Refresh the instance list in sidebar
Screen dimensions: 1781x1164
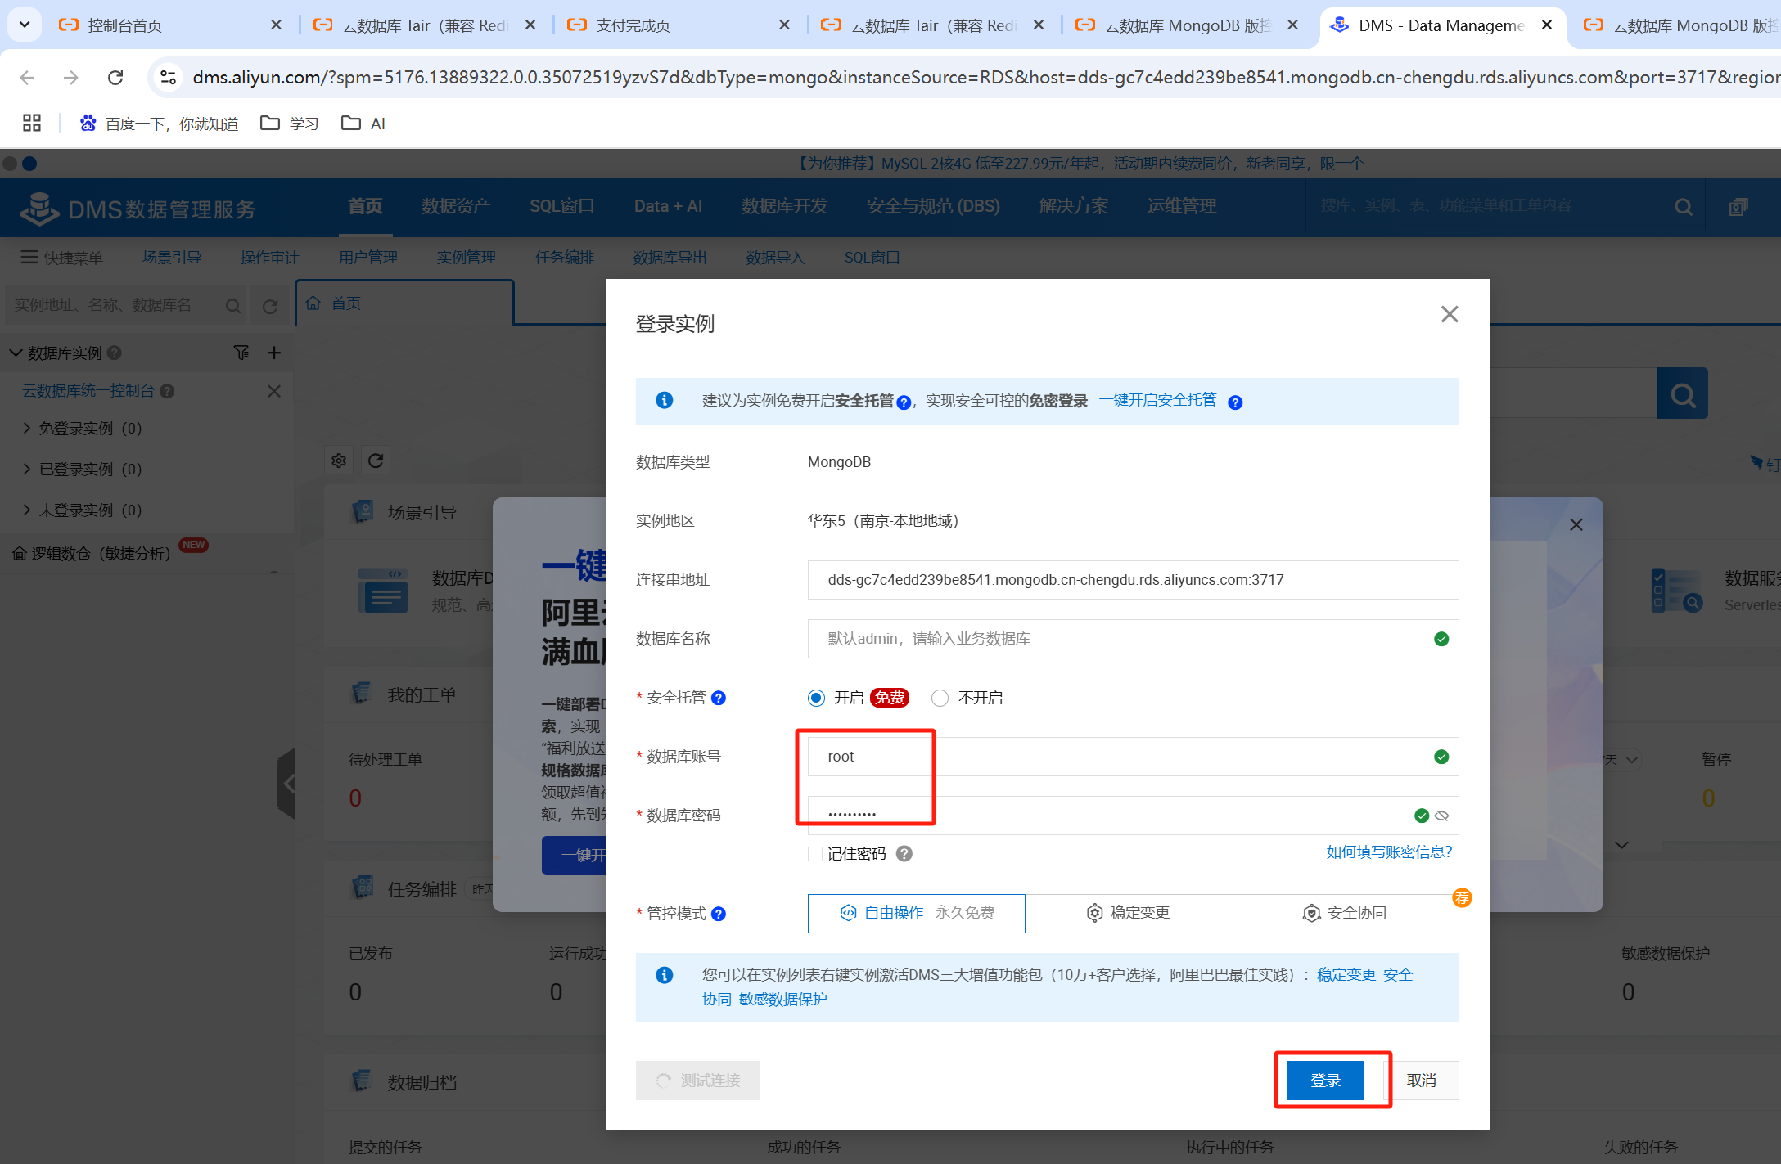[270, 307]
